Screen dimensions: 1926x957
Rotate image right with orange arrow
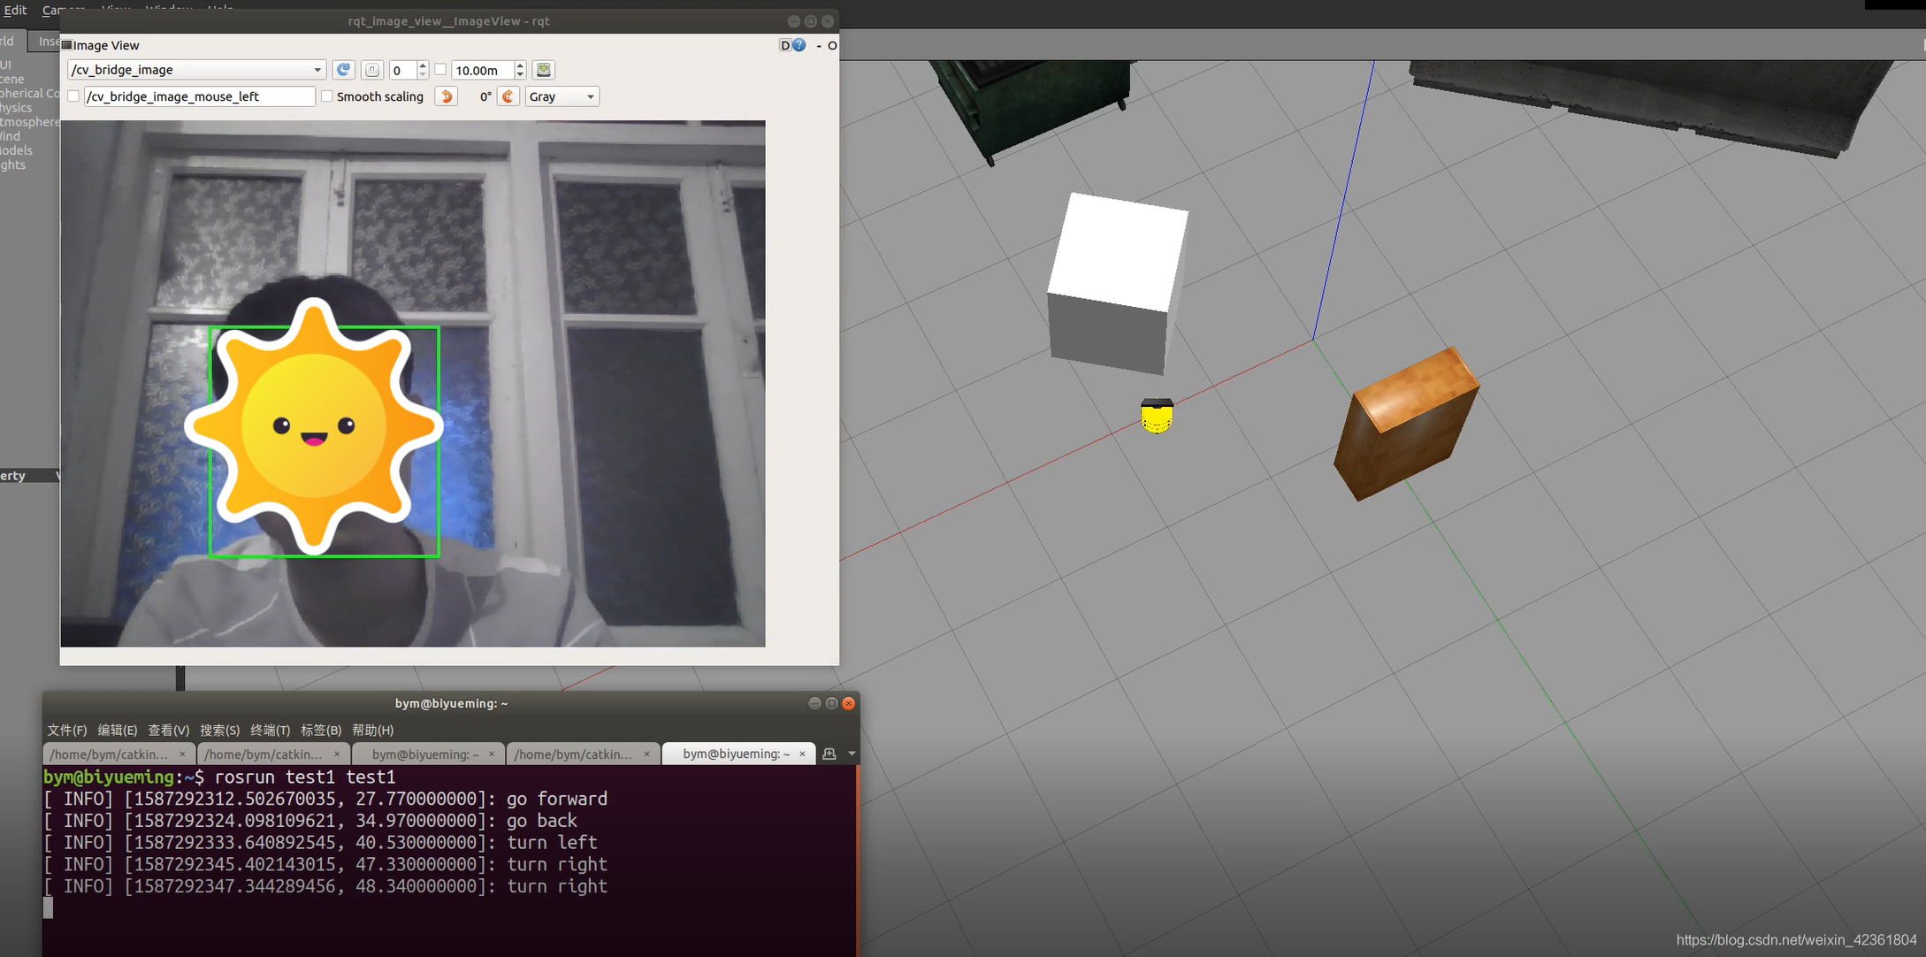click(x=508, y=96)
